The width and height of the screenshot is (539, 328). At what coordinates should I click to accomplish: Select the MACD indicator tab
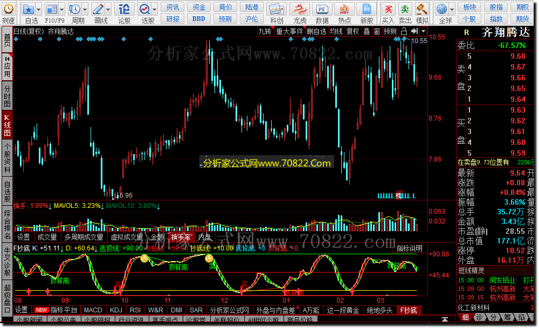pos(93,310)
